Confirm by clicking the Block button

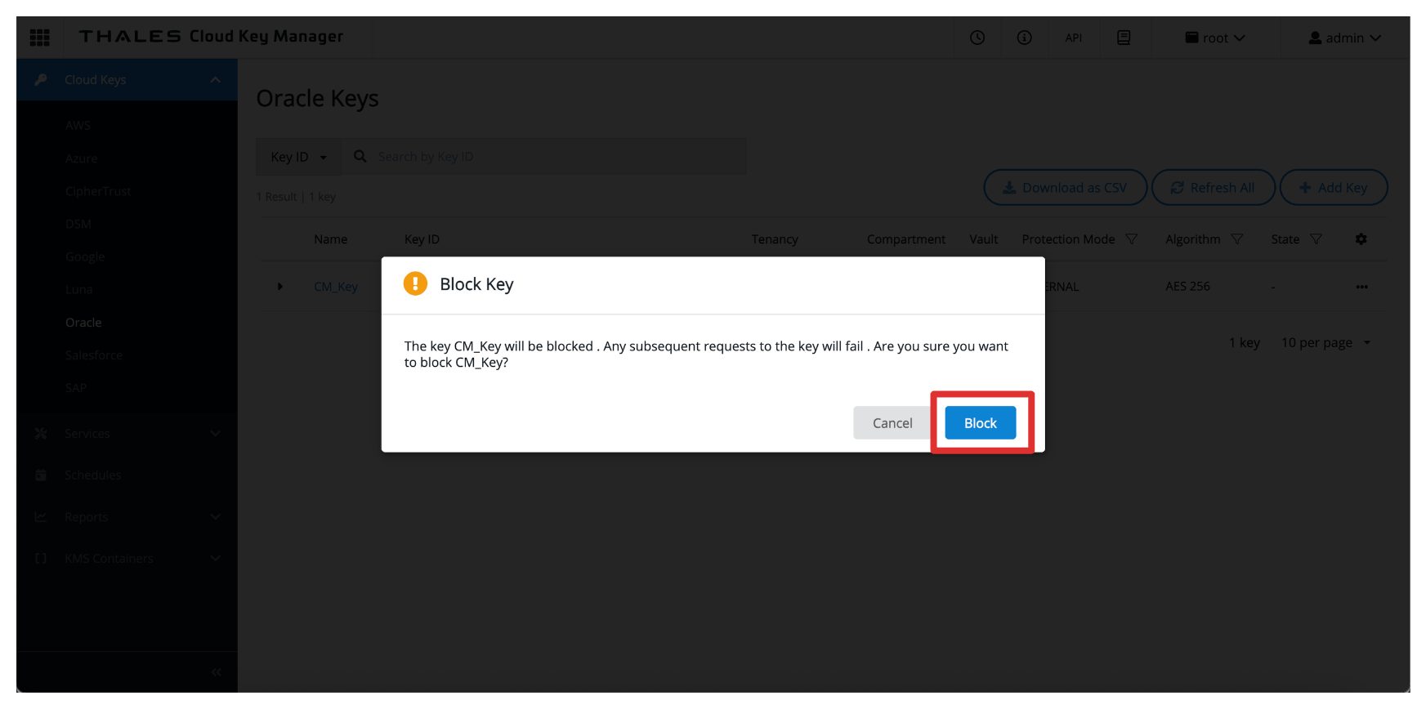tap(980, 423)
